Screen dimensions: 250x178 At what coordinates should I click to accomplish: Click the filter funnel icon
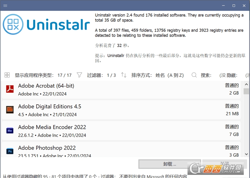(79, 75)
